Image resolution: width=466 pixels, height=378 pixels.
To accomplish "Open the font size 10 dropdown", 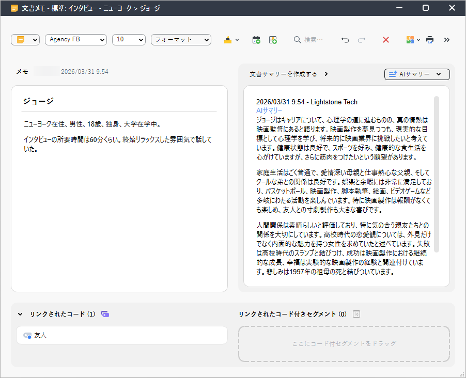I will (129, 40).
